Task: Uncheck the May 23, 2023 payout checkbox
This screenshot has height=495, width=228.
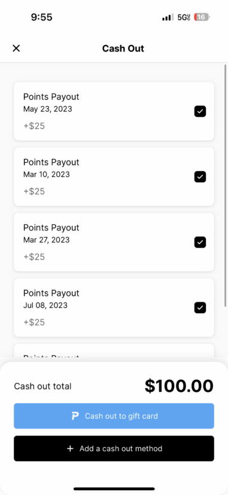Action: [x=200, y=111]
